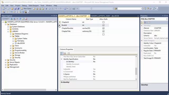Uncheck Allow Nulls for ChapterNumber column
The width and height of the screenshot is (169, 95).
(x=103, y=28)
